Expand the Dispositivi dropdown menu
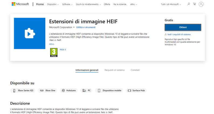 click(53, 5)
